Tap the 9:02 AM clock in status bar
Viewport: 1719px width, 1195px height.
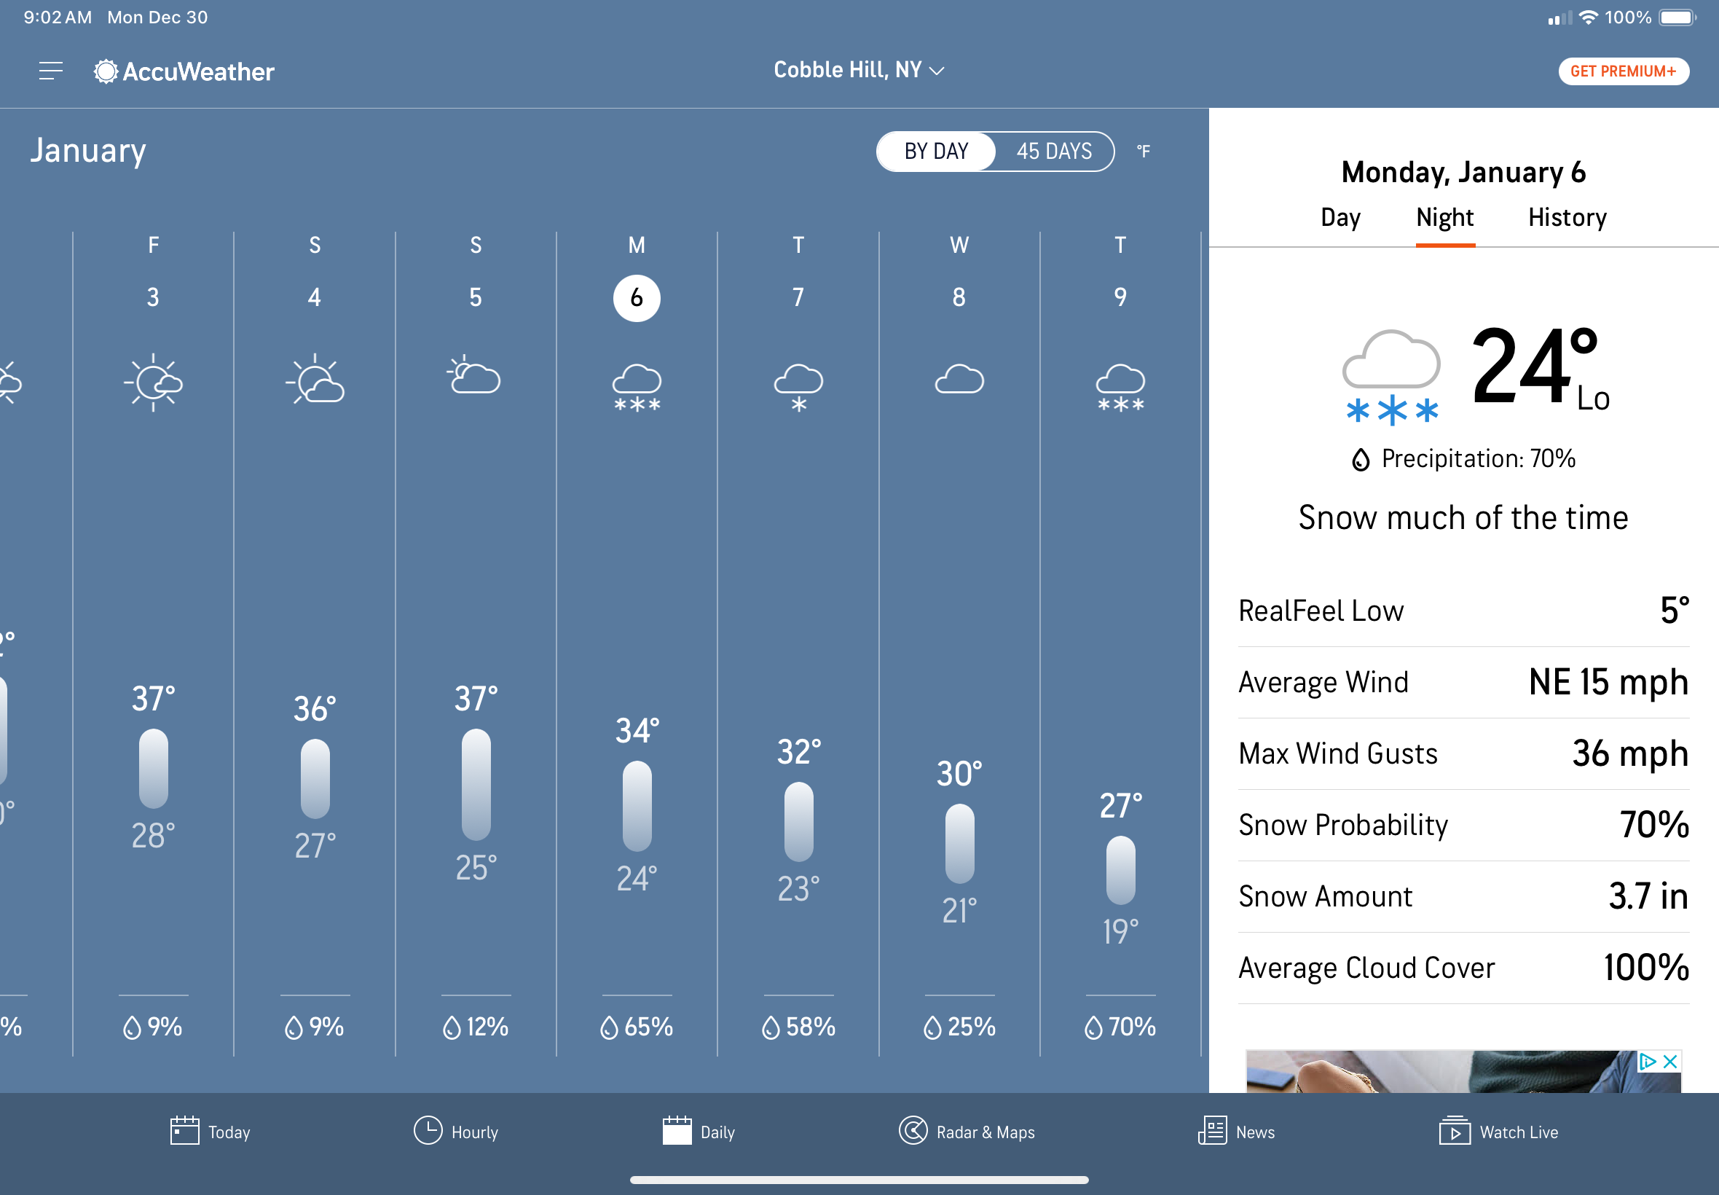coord(58,17)
